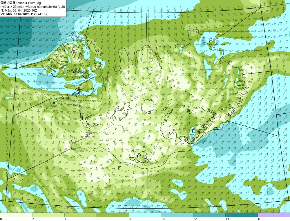
Task: Click the legend value '14'
Action: (x=227, y=219)
